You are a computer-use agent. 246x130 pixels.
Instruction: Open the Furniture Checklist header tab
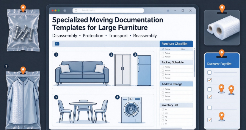tap(176, 44)
